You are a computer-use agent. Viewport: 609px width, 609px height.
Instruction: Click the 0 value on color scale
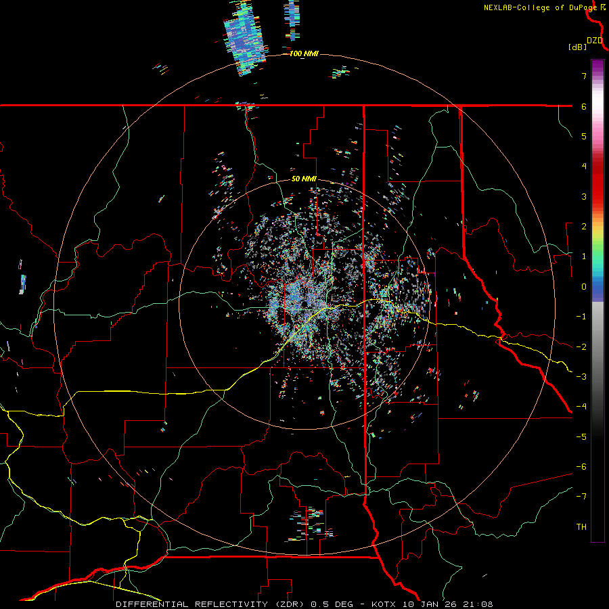584,287
